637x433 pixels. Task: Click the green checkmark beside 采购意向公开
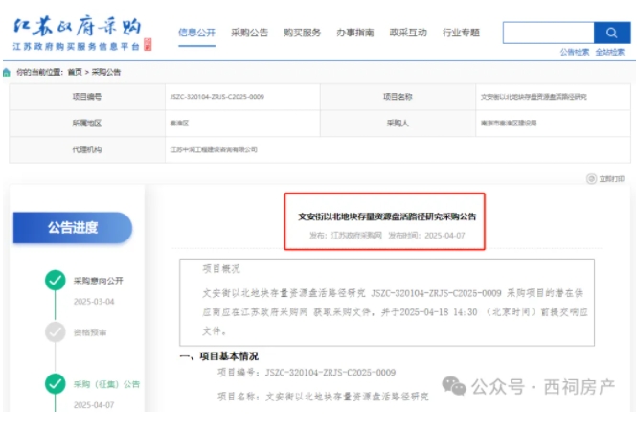click(56, 281)
